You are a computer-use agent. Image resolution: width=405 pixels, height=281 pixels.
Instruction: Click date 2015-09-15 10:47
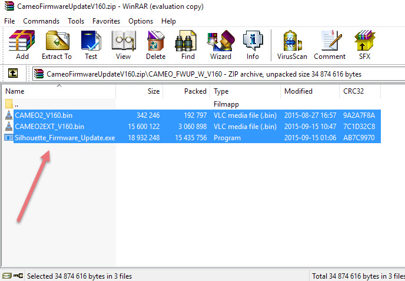pos(310,127)
